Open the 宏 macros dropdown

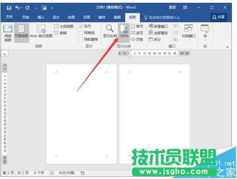tap(205, 33)
